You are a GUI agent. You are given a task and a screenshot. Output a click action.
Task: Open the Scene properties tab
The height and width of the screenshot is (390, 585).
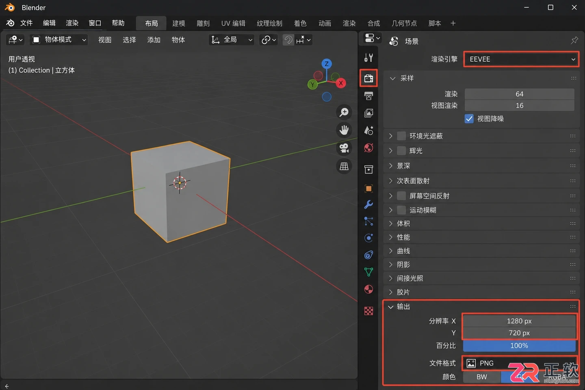(368, 130)
